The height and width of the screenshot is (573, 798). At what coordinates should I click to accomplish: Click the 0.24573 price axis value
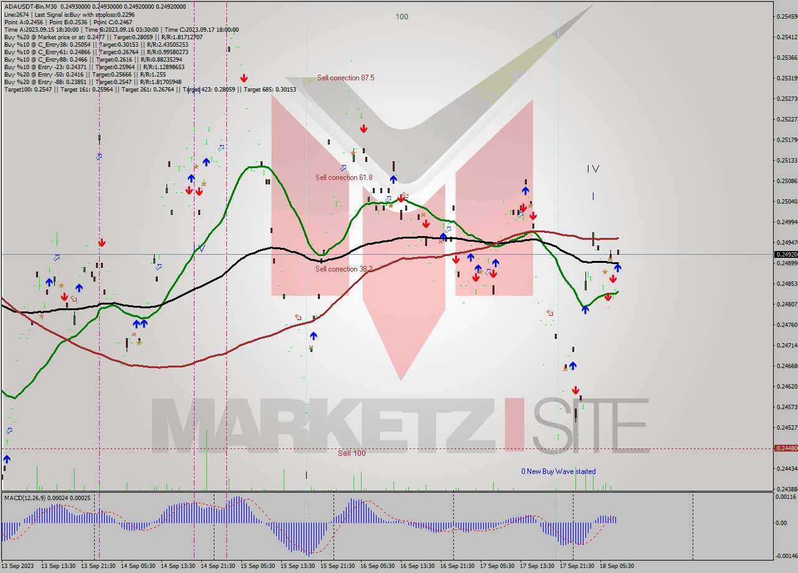click(786, 407)
